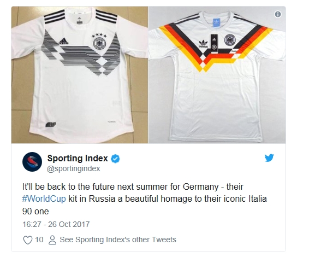
Task: Open the #WorldCup hashtag link
Action: (44, 199)
